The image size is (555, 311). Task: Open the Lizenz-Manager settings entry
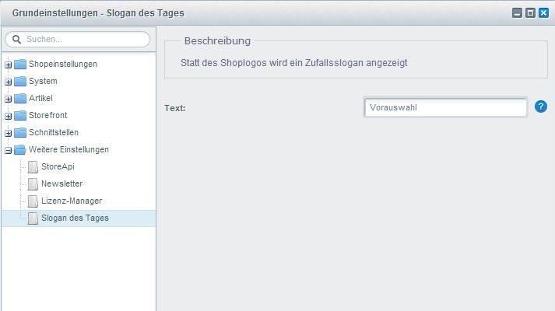pos(72,201)
